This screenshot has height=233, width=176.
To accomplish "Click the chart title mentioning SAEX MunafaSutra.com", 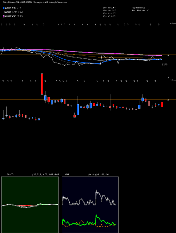I will pyautogui.click(x=34, y=2).
